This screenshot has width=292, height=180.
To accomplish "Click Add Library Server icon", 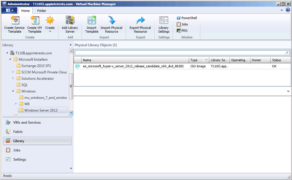I will (70, 21).
